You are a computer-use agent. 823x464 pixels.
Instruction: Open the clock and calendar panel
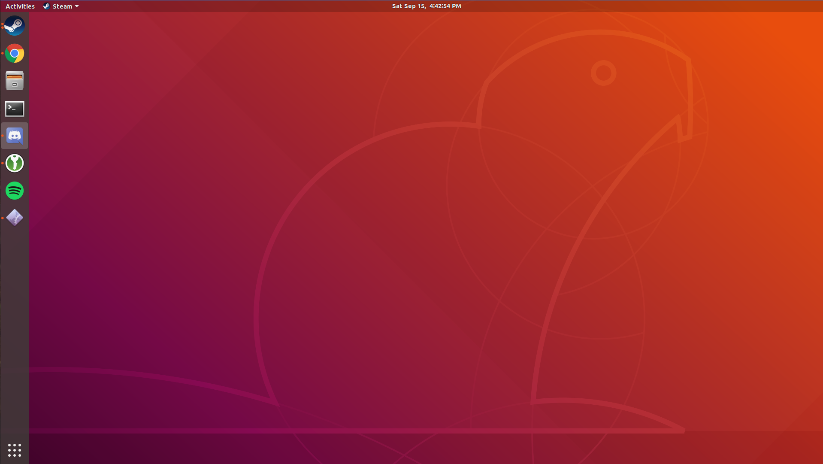427,6
